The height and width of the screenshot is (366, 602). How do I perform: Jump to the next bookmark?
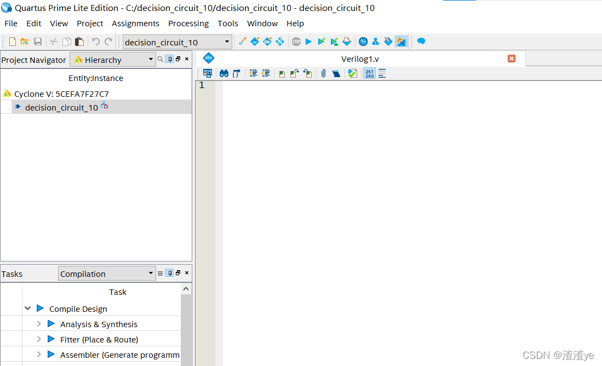[x=295, y=73]
